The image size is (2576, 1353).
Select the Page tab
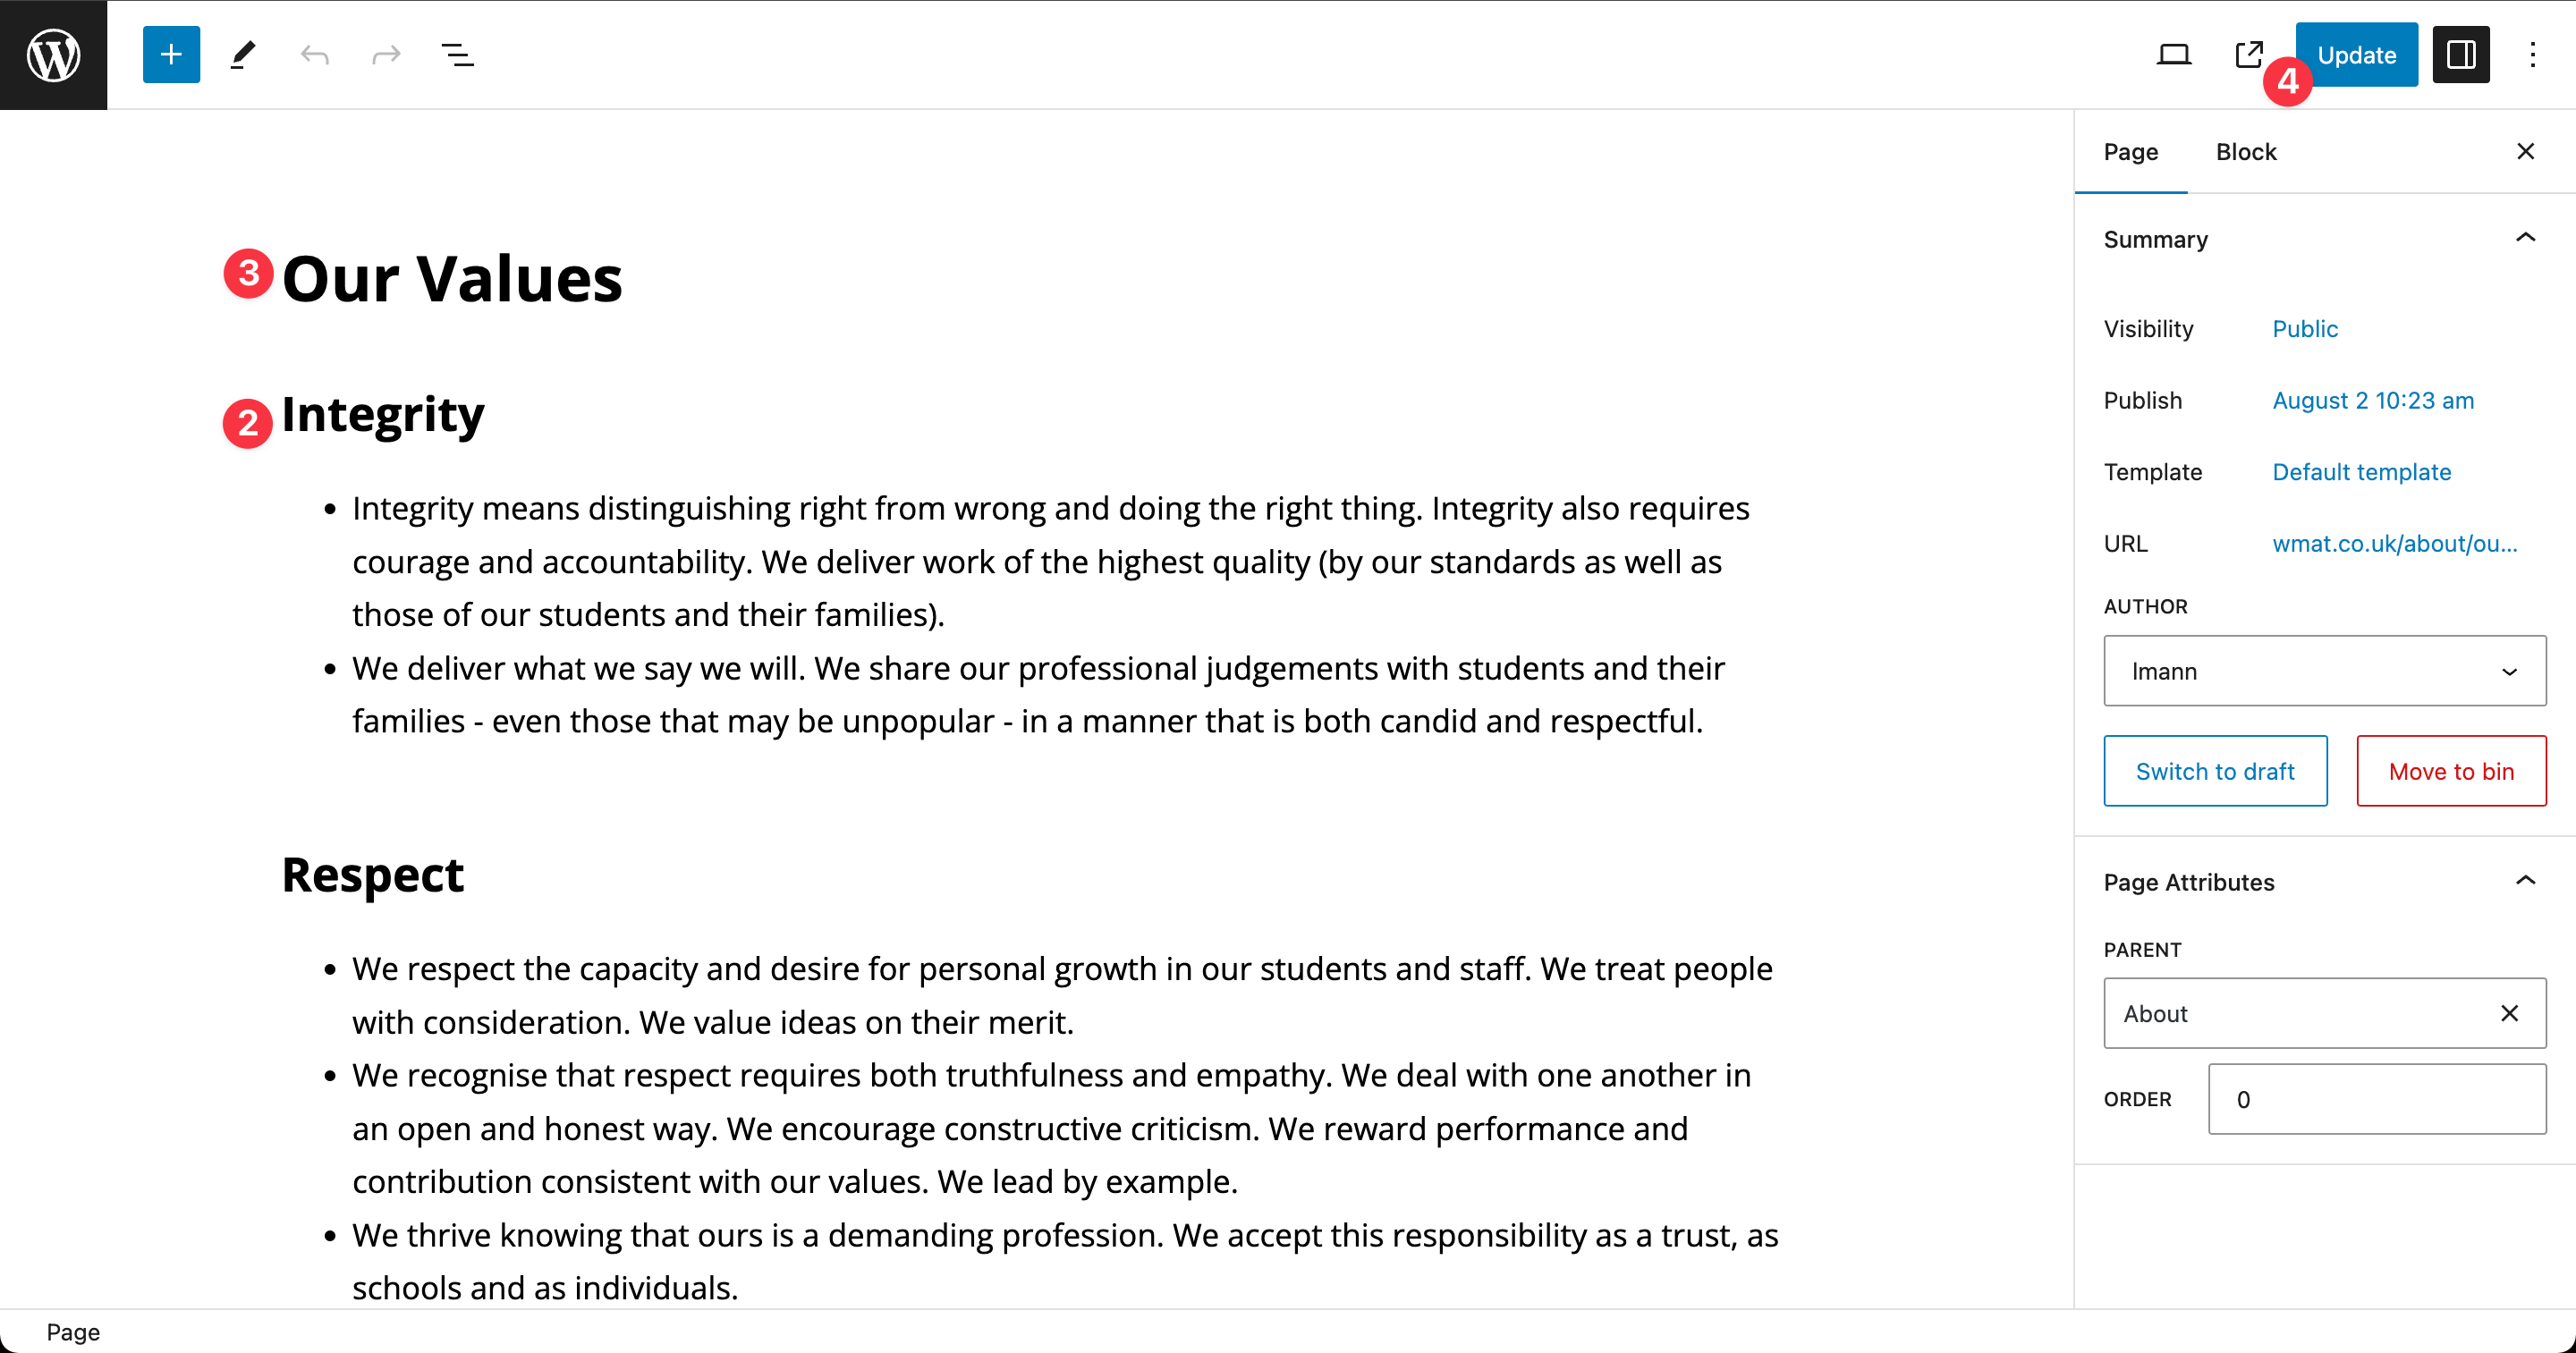point(2130,152)
